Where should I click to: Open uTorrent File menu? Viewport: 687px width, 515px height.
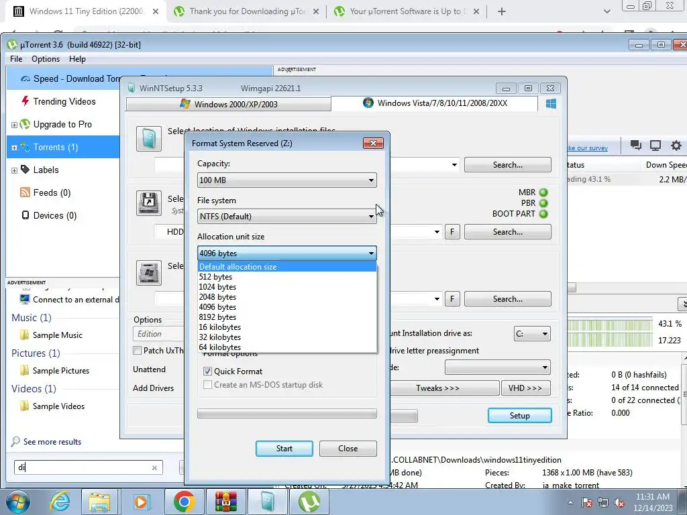click(16, 59)
